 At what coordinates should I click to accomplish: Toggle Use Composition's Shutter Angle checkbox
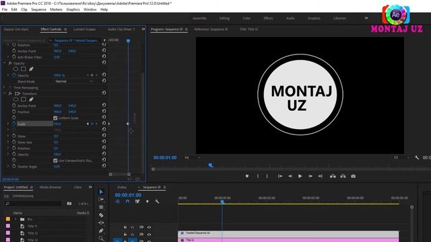(55, 161)
